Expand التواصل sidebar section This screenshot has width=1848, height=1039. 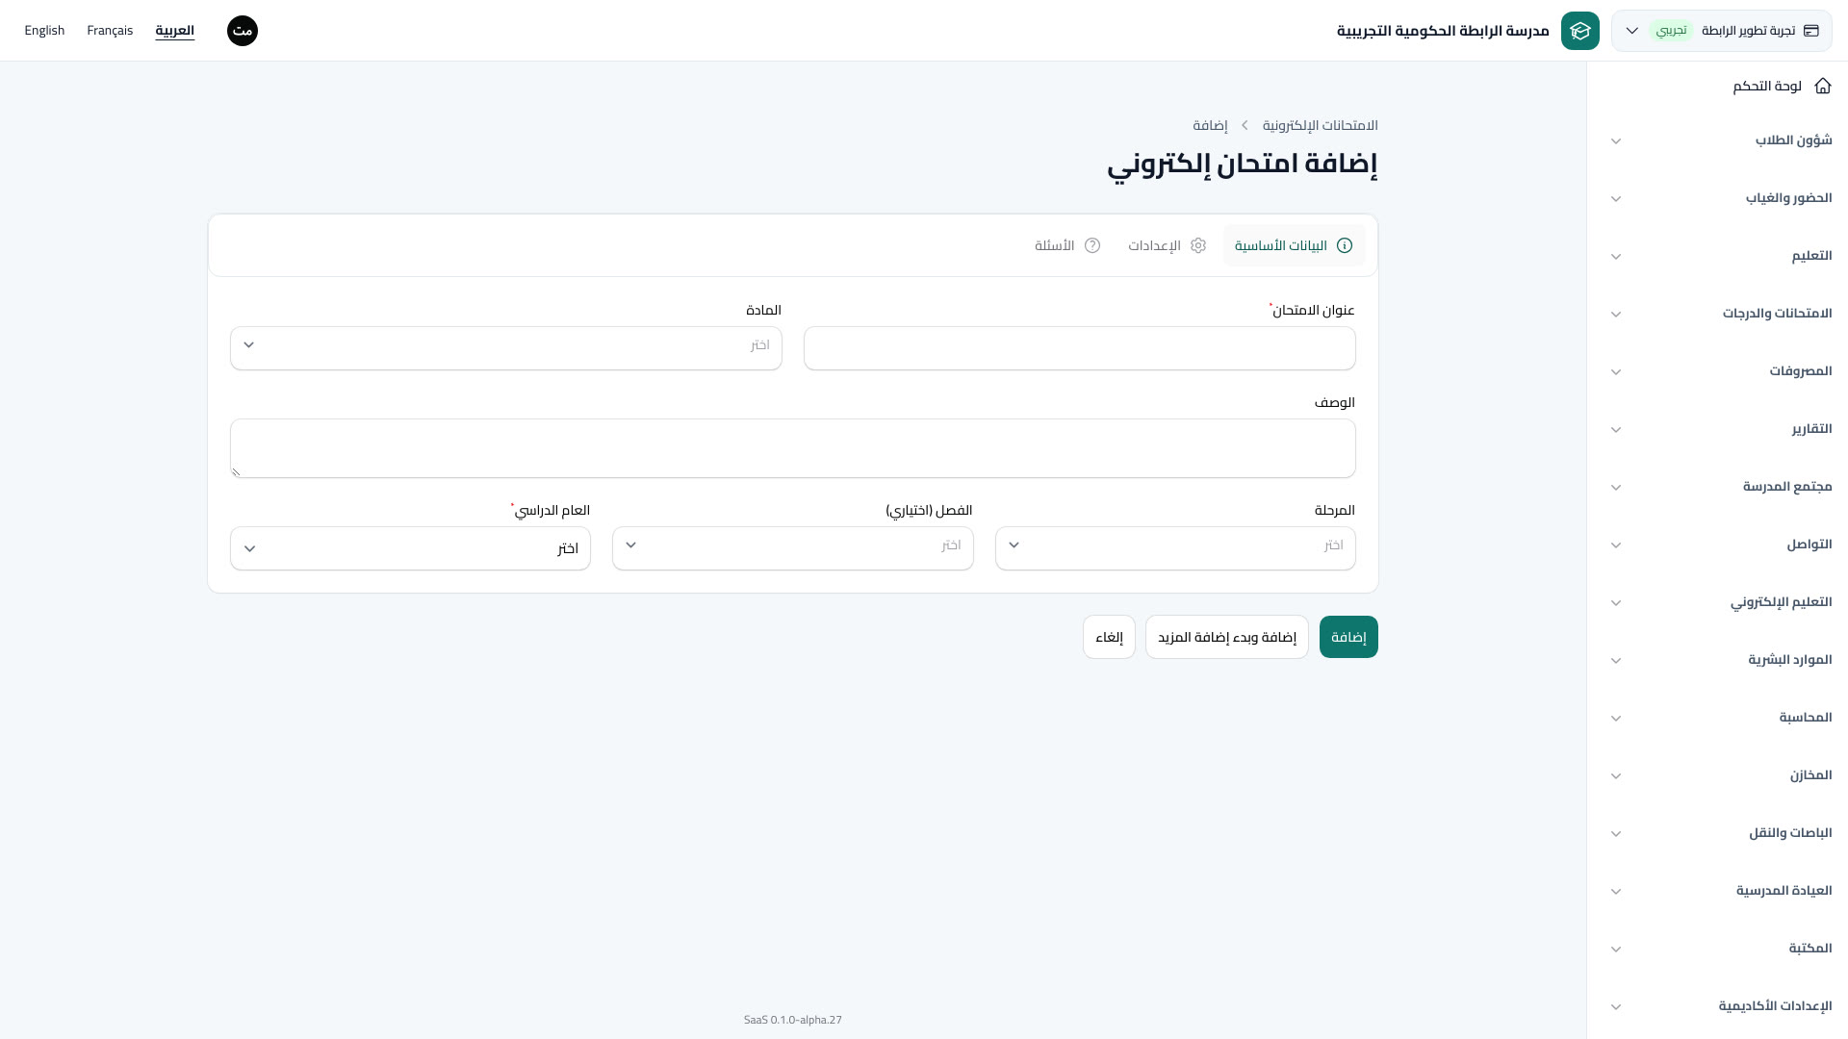tap(1721, 545)
